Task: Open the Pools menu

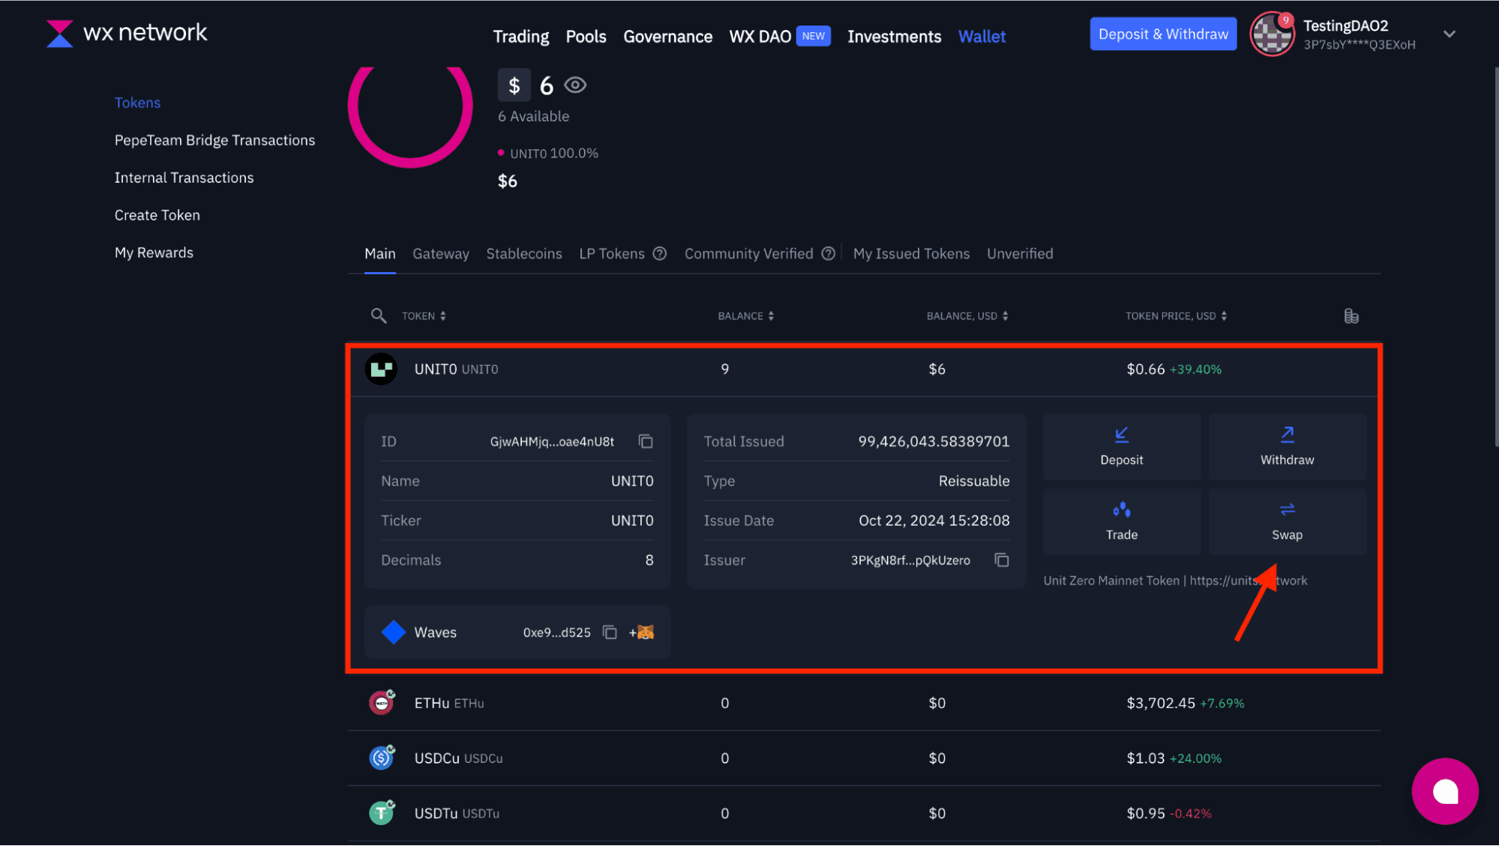Action: point(586,36)
